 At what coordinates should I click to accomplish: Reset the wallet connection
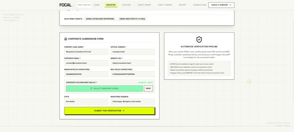[148, 88]
